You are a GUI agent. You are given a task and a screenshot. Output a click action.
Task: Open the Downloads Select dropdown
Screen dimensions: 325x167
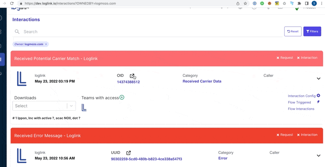point(44,106)
